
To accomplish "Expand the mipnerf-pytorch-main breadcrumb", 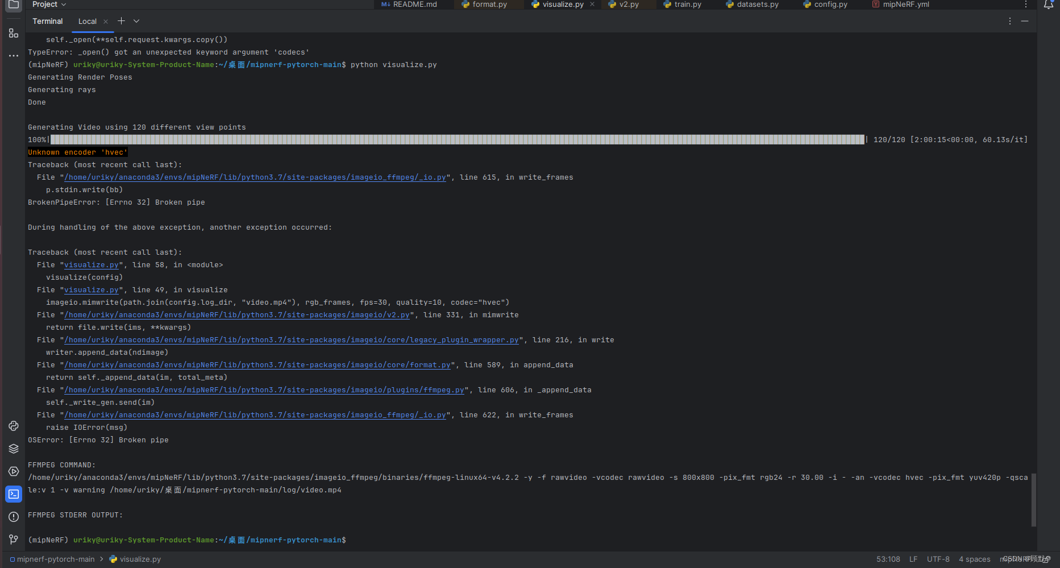I will click(x=55, y=559).
